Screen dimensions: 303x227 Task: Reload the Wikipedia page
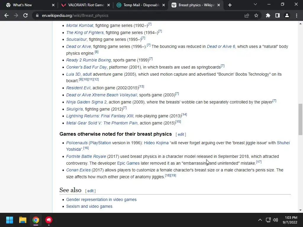(x=25, y=15)
